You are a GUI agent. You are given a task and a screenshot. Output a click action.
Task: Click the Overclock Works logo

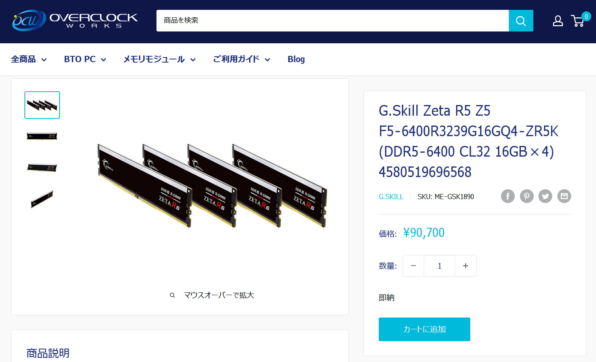click(75, 20)
